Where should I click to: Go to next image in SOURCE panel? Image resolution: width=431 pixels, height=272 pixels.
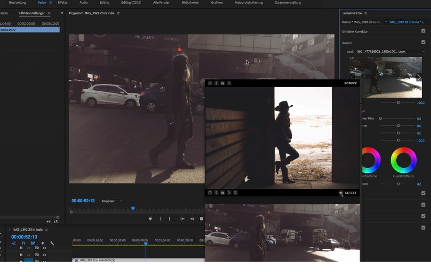(229, 83)
